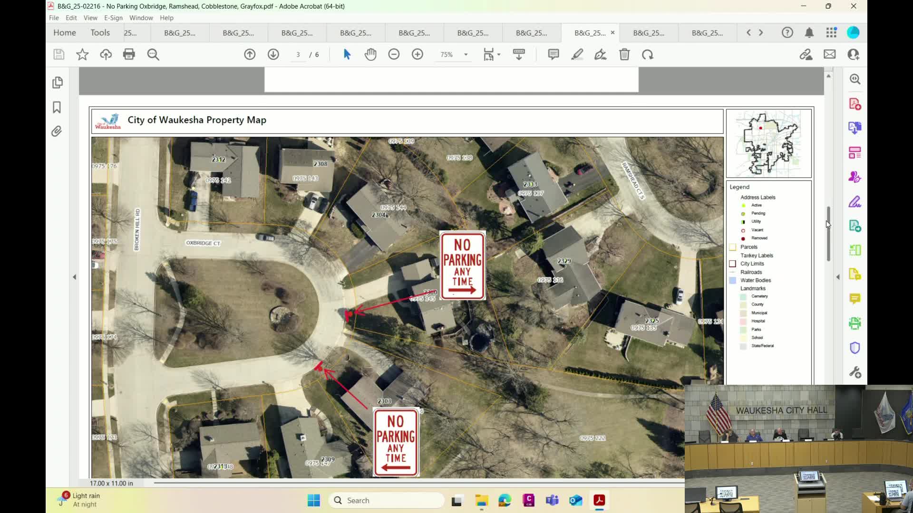This screenshot has height=513, width=913.
Task: Click the delete trash icon
Action: point(624,54)
